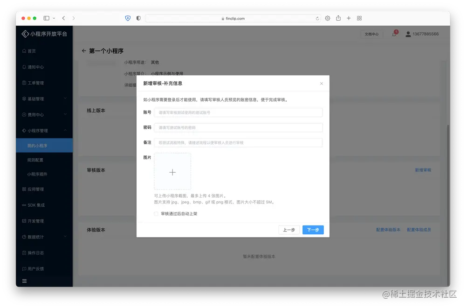The image size is (466, 308).
Task: Click the page vertical scrollbar
Action: click(448, 205)
